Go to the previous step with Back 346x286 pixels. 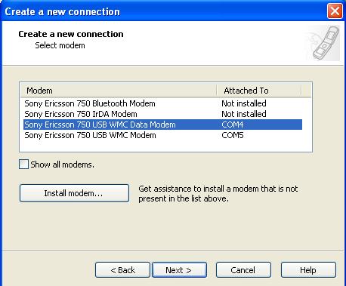pos(122,270)
